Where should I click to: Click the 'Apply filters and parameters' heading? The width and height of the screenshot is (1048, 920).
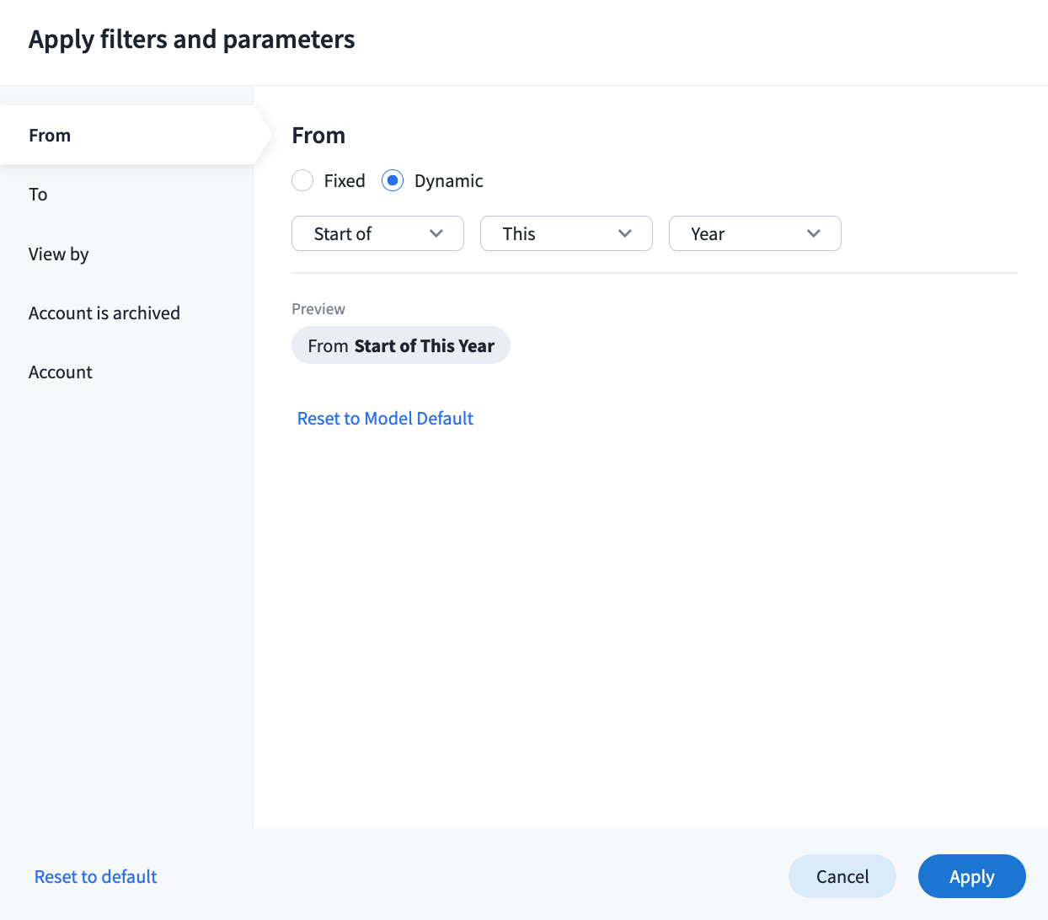point(192,40)
